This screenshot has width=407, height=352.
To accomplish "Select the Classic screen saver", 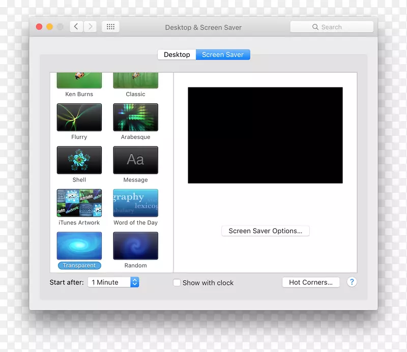I will point(135,79).
